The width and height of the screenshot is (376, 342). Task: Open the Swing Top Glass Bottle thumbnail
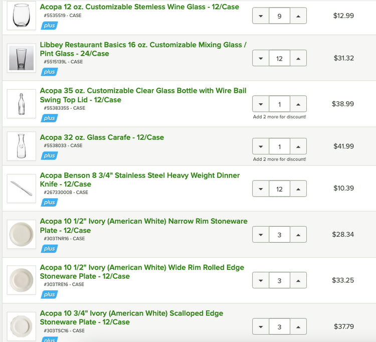(21, 104)
